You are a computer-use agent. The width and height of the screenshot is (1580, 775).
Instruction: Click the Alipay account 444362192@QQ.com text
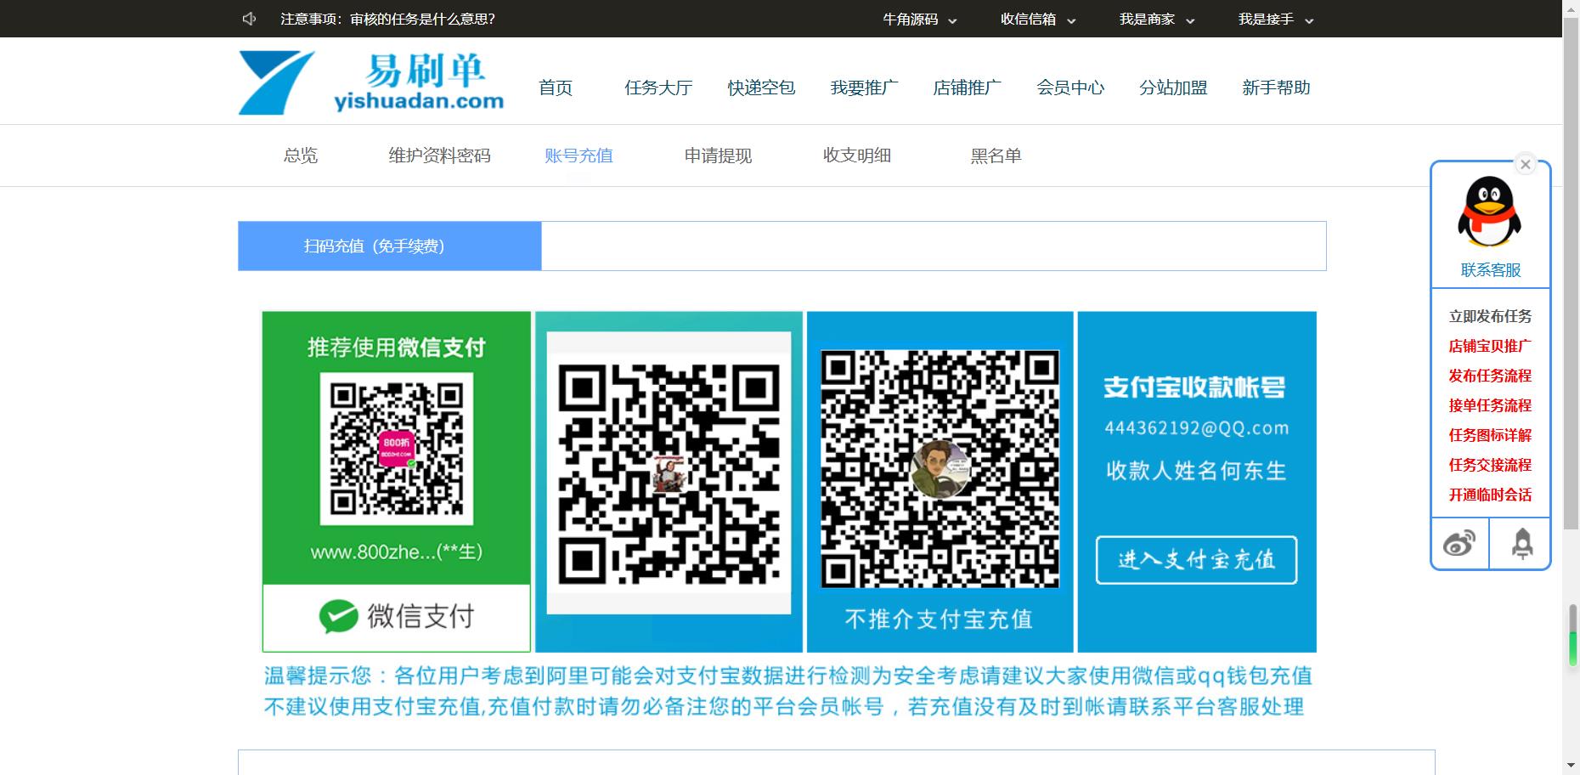click(1196, 428)
